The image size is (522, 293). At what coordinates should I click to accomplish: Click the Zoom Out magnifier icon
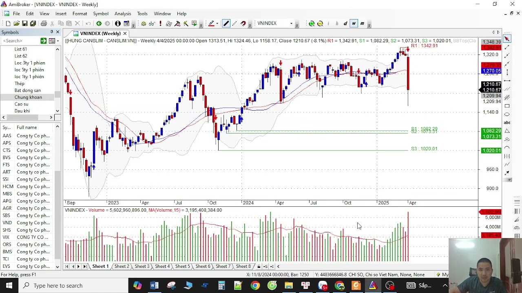pos(320,24)
